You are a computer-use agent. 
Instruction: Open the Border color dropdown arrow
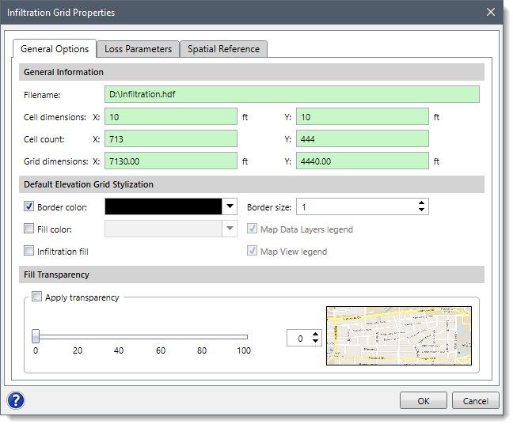230,206
